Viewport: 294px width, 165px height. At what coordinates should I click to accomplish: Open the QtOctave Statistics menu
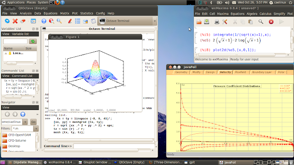point(87,13)
